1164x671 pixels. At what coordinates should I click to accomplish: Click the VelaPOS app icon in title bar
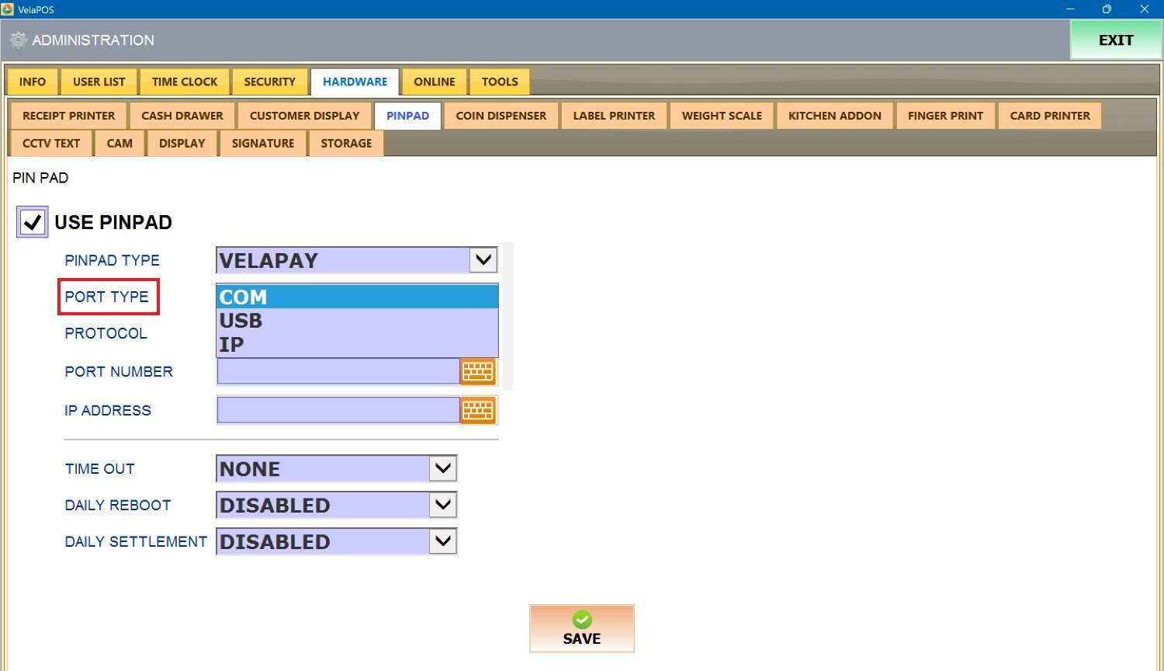(8, 9)
